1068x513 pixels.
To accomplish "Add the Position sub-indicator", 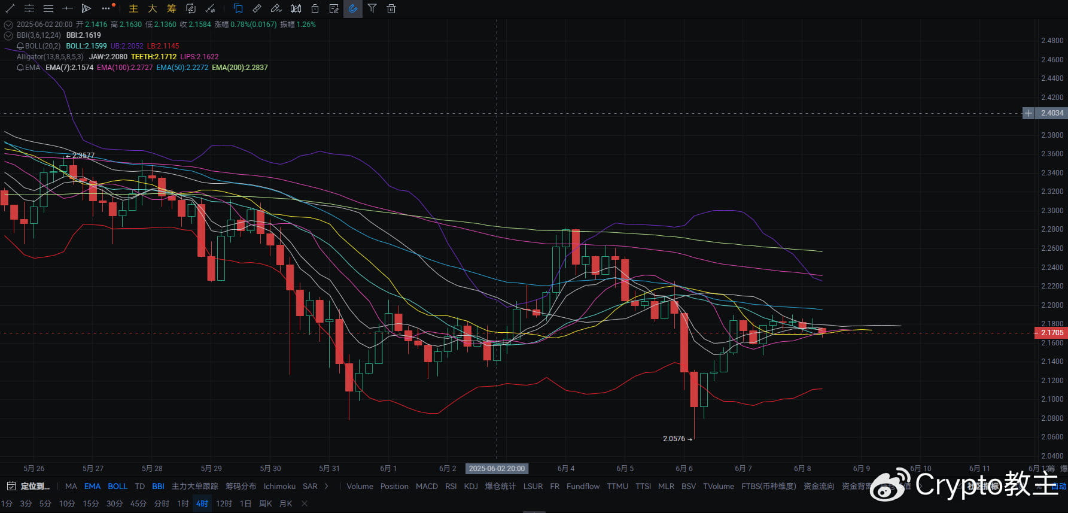I will (x=394, y=486).
